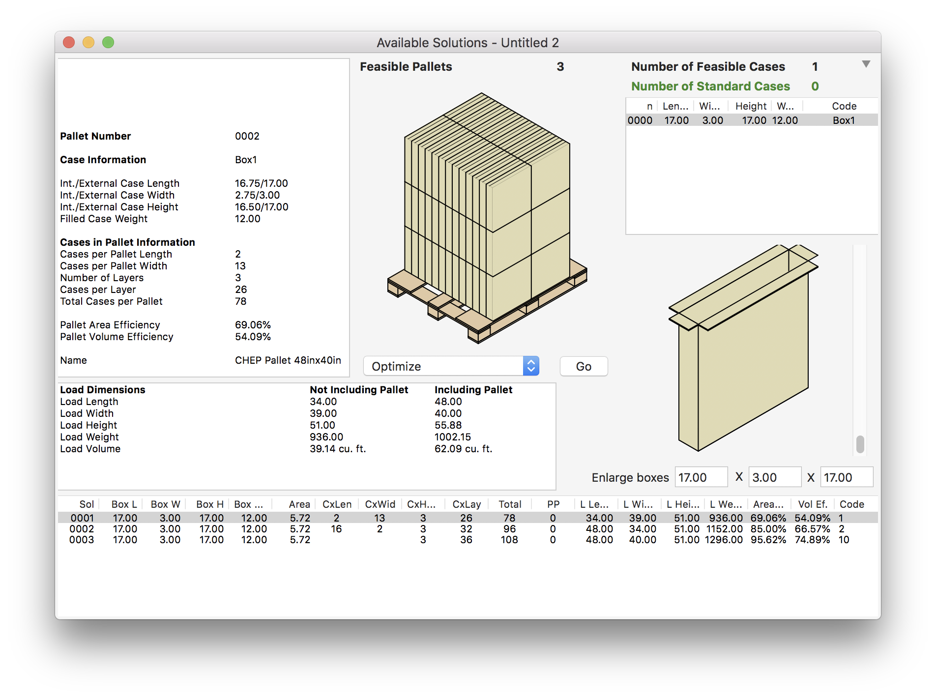Select solution row 0002
936x698 pixels.
[468, 529]
